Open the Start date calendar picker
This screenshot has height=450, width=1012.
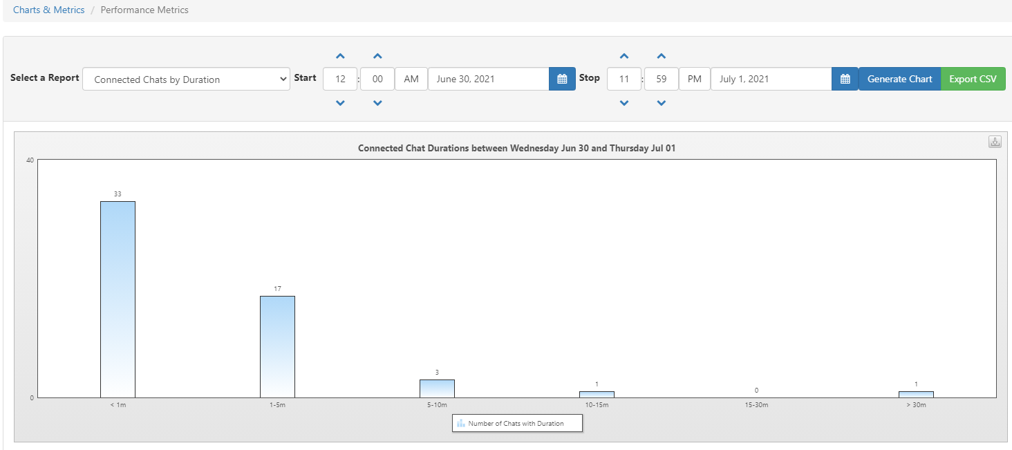[x=562, y=79]
